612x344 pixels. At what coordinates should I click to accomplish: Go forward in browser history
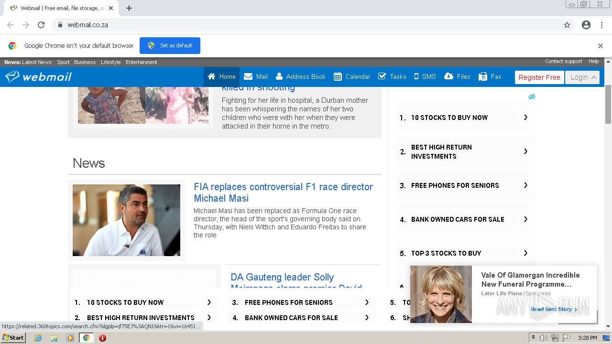click(x=26, y=25)
